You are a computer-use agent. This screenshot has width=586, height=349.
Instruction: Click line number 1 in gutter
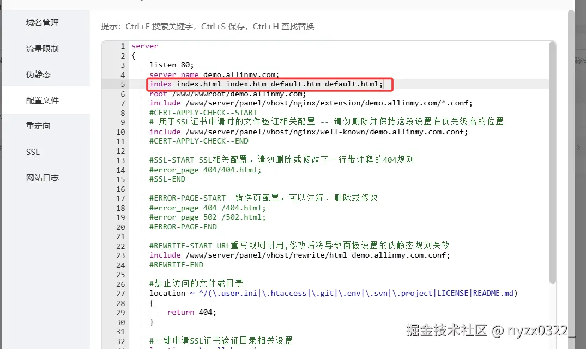(122, 46)
